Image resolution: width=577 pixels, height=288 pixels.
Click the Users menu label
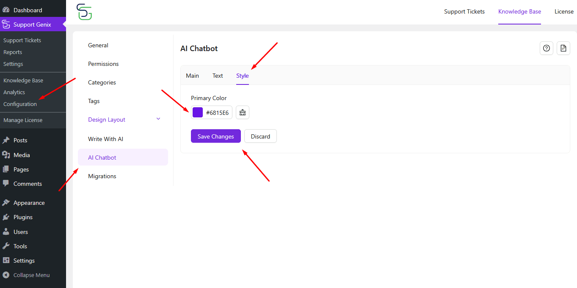21,232
